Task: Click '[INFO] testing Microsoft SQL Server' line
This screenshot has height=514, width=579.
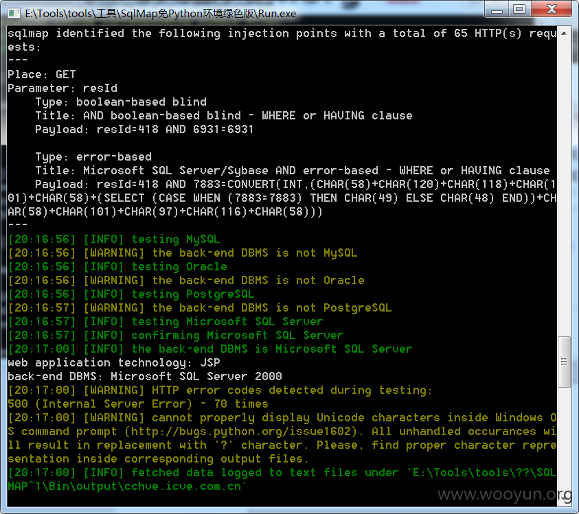Action: click(166, 321)
